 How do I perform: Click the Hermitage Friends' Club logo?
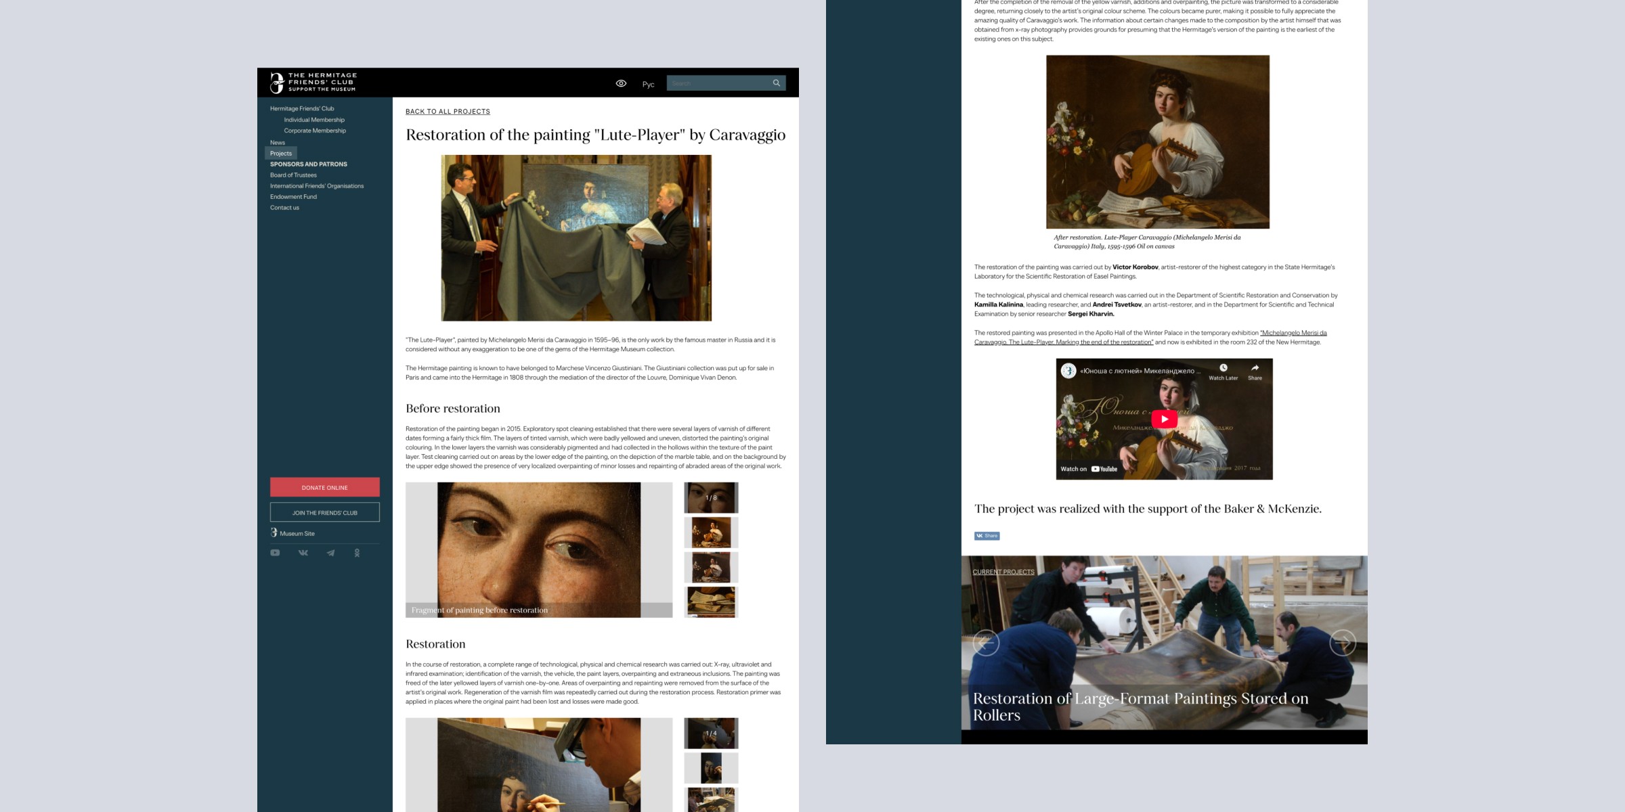[313, 82]
